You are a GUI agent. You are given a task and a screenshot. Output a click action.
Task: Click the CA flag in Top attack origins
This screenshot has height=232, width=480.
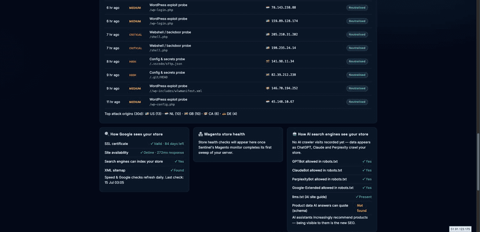point(206,113)
